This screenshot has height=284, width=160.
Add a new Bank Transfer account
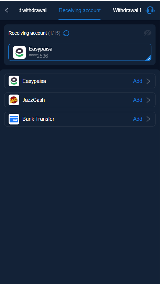[x=138, y=119]
